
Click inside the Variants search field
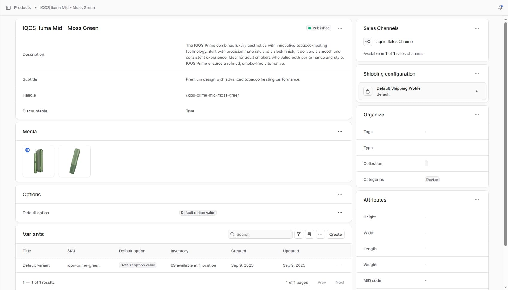coord(260,234)
